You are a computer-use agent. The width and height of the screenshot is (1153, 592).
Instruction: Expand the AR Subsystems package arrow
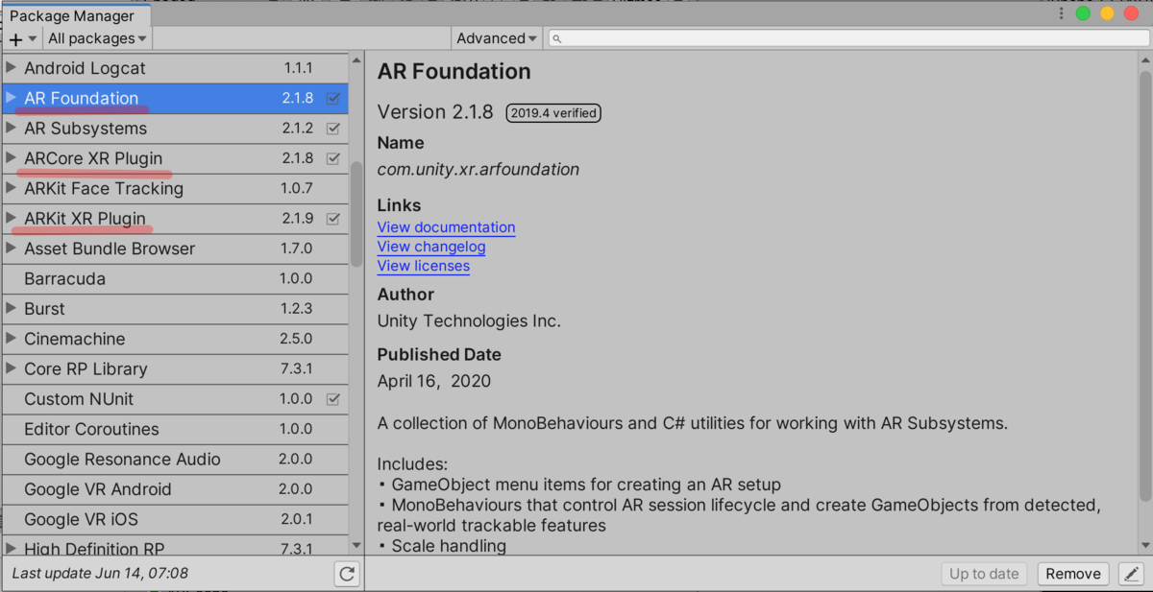12,129
